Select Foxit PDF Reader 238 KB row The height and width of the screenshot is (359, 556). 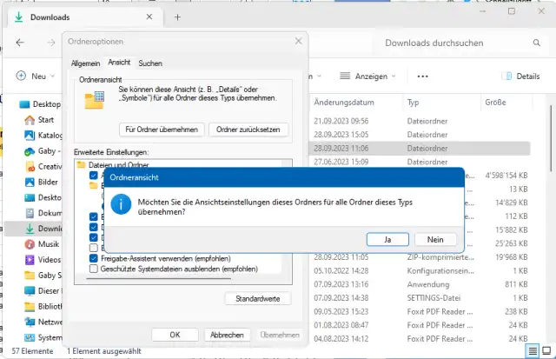click(x=420, y=311)
